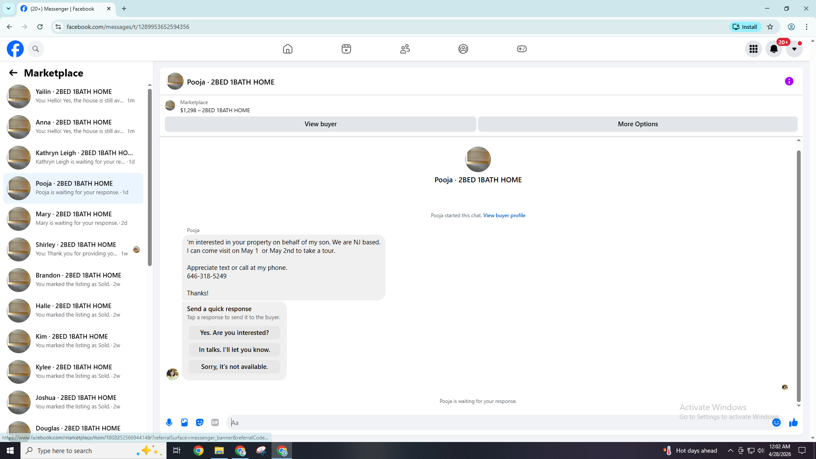Viewport: 816px width, 459px height.
Task: Open the Facebook menu grid icon
Action: [x=754, y=49]
